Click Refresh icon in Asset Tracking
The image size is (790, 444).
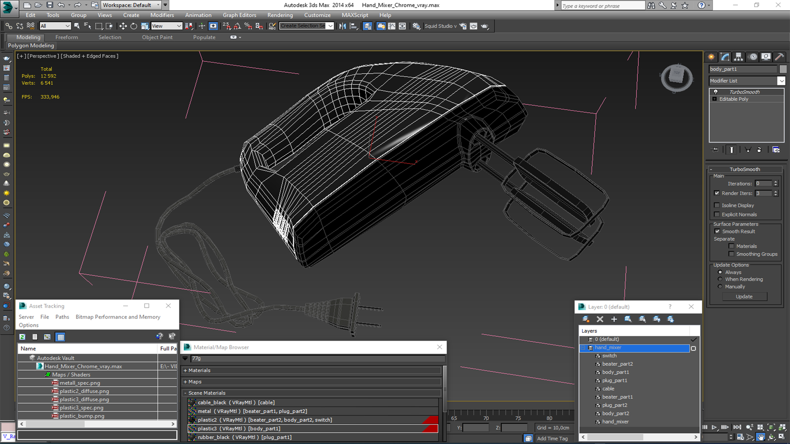(22, 337)
